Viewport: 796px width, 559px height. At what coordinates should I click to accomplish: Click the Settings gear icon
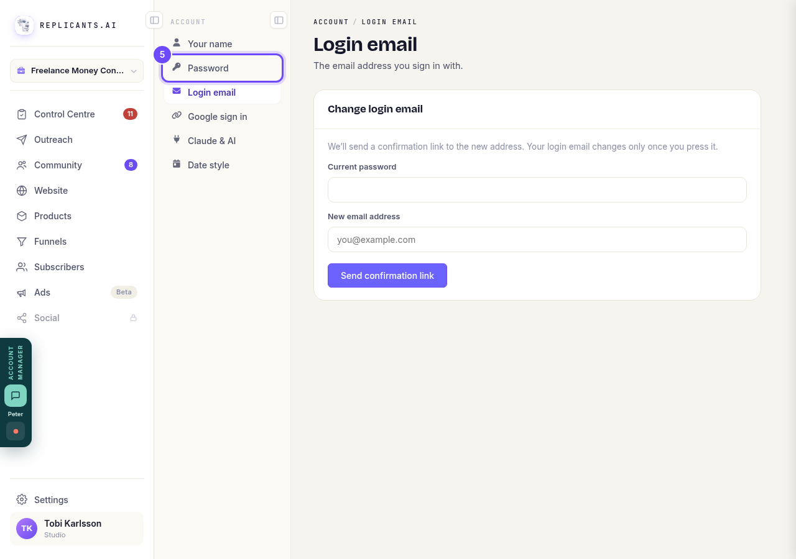tap(22, 500)
